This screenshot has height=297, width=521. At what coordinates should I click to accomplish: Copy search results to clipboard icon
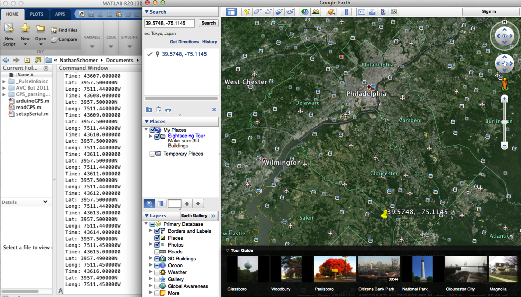158,110
